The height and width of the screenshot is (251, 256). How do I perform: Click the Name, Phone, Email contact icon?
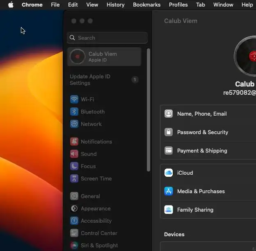coord(169,114)
